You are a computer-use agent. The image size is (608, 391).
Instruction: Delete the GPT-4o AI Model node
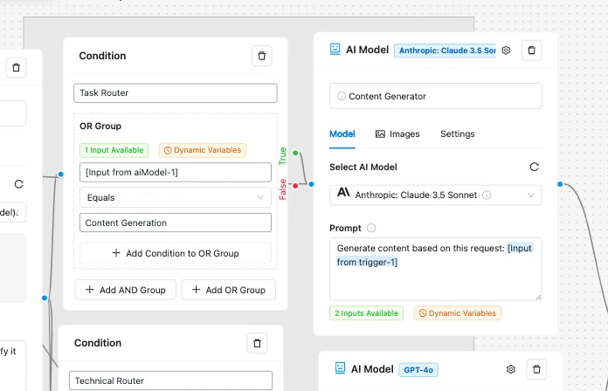point(537,369)
